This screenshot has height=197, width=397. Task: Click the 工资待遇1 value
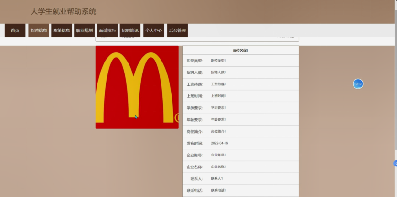pyautogui.click(x=218, y=84)
